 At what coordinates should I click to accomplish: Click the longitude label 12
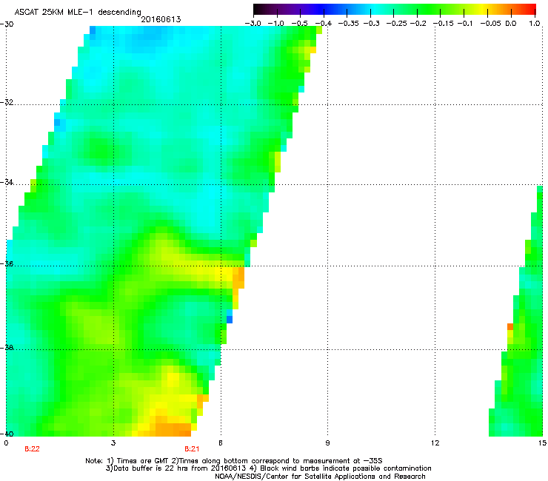coord(435,443)
